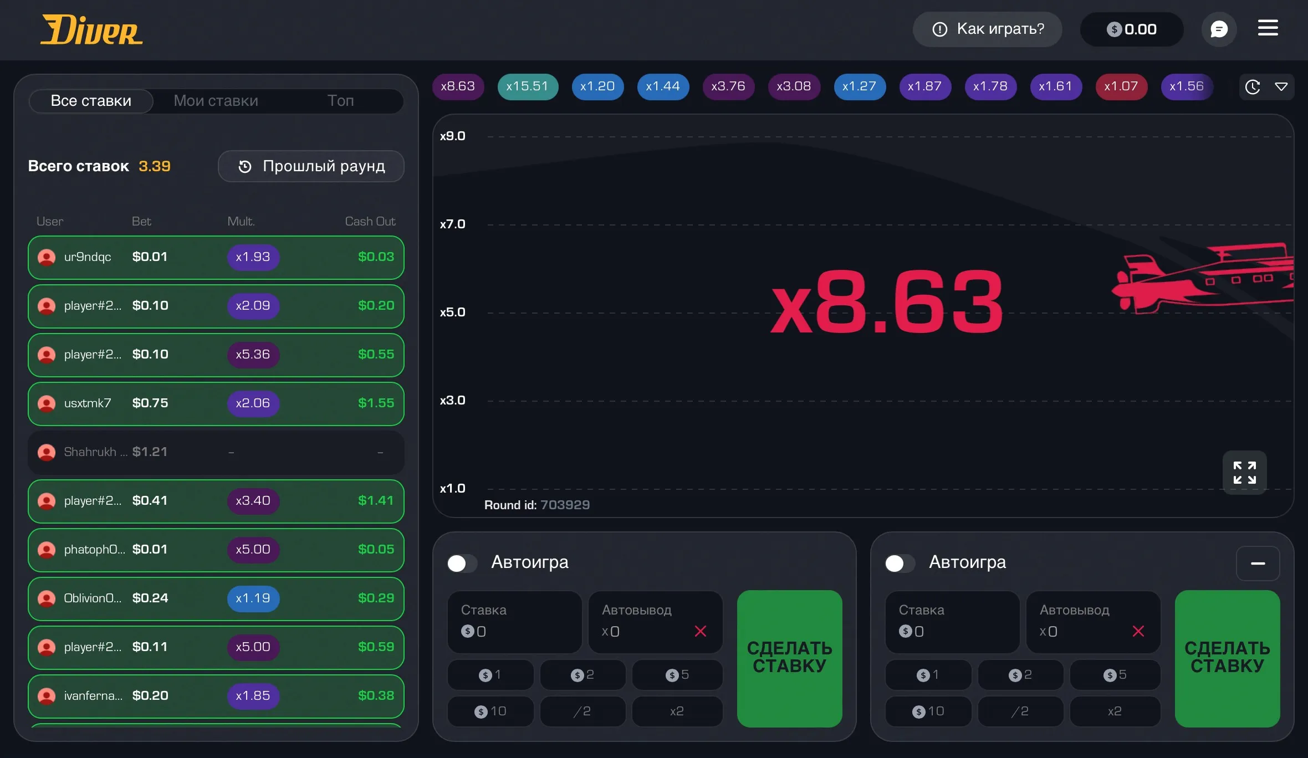Click the Diver logo

(91, 30)
